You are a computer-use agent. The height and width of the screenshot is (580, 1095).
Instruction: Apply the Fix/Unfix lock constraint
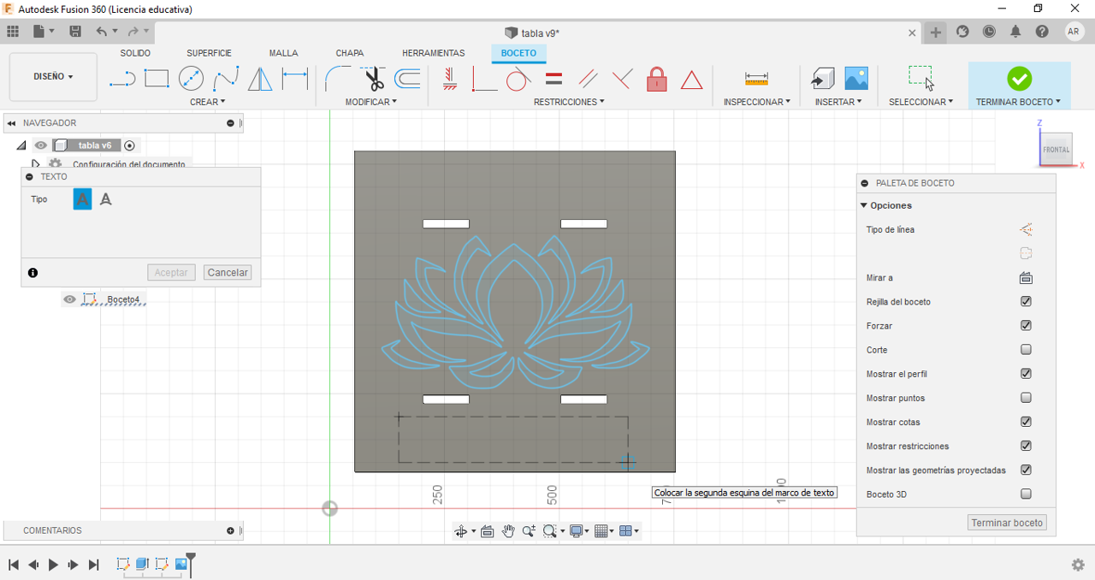coord(657,80)
